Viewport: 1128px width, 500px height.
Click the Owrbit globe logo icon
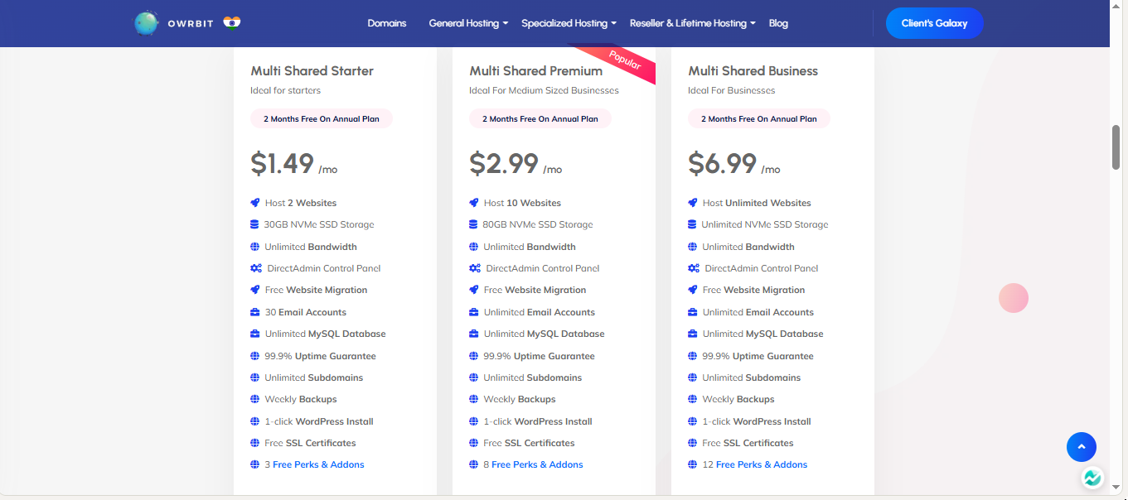(x=146, y=23)
